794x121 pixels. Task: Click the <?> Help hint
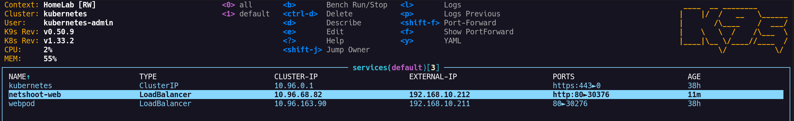(x=313, y=41)
